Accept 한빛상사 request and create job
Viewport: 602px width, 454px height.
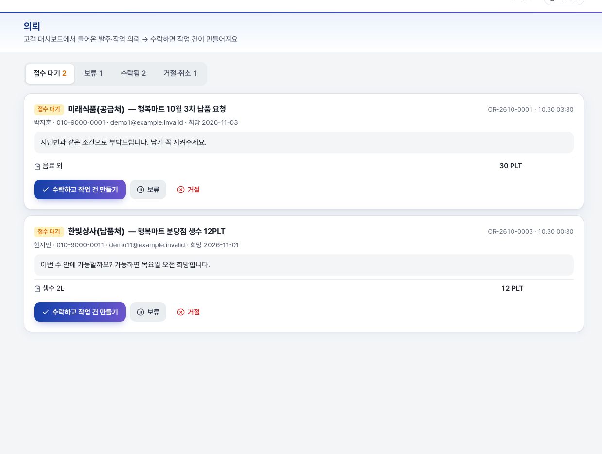pos(80,312)
